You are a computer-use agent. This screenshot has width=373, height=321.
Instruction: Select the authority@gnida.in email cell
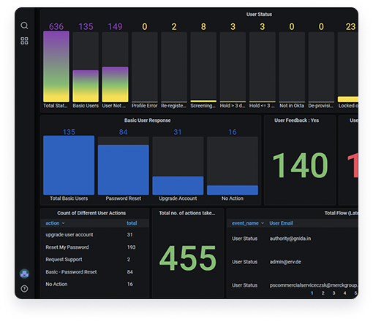(x=290, y=239)
